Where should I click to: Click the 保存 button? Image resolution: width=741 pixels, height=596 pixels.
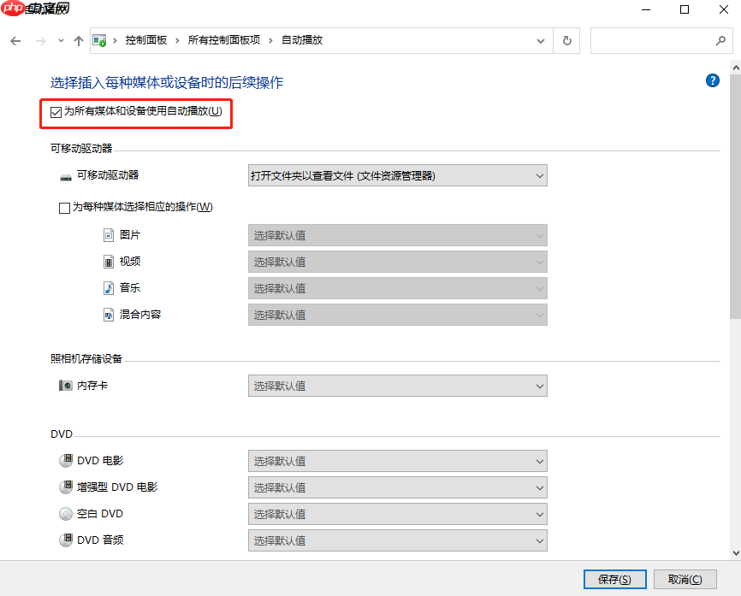point(614,579)
